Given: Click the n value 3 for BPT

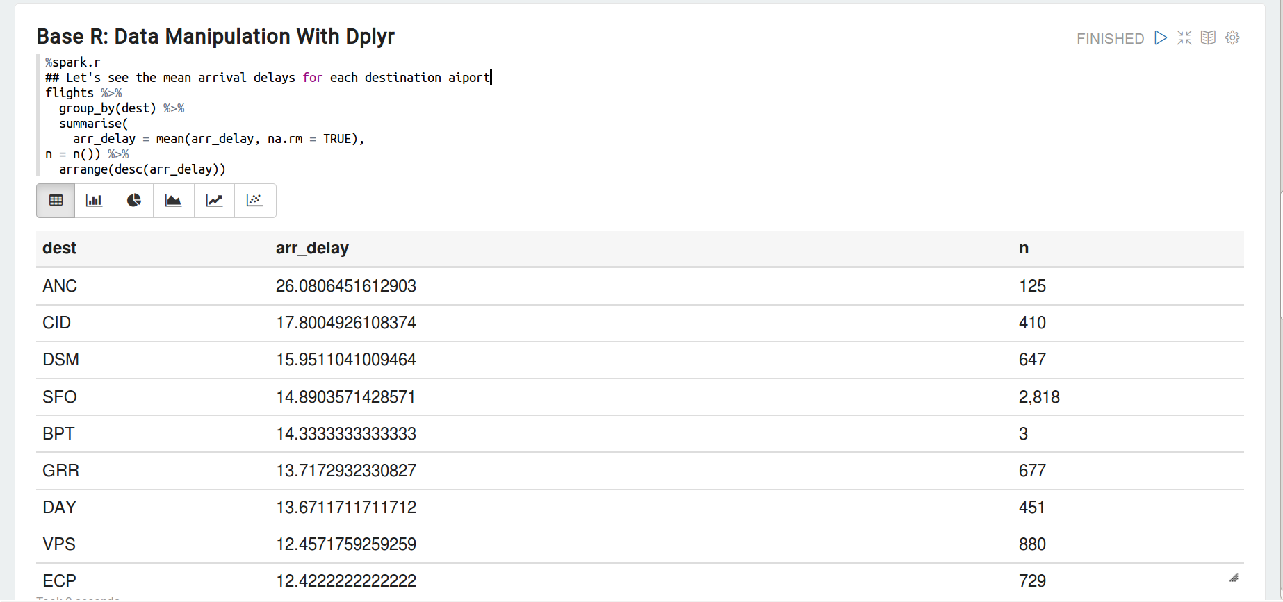Looking at the screenshot, I should [x=1023, y=433].
